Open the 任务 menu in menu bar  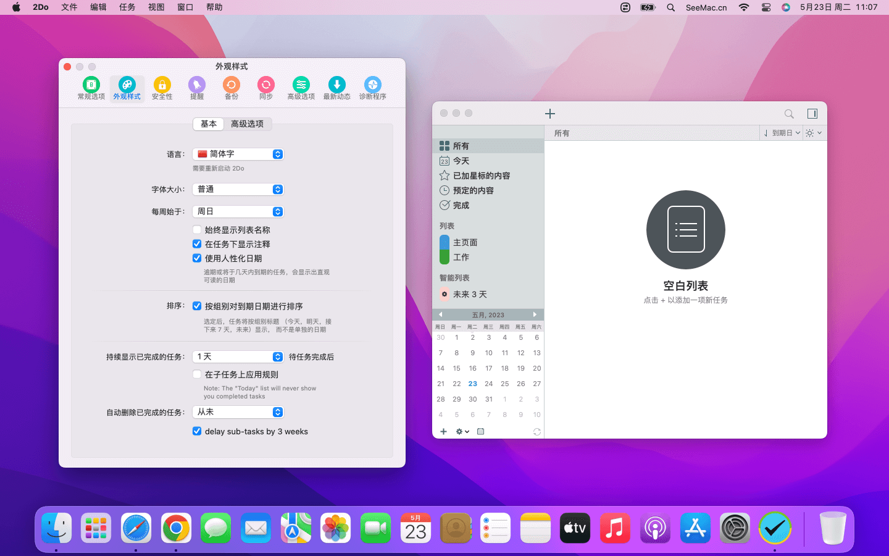tap(127, 7)
